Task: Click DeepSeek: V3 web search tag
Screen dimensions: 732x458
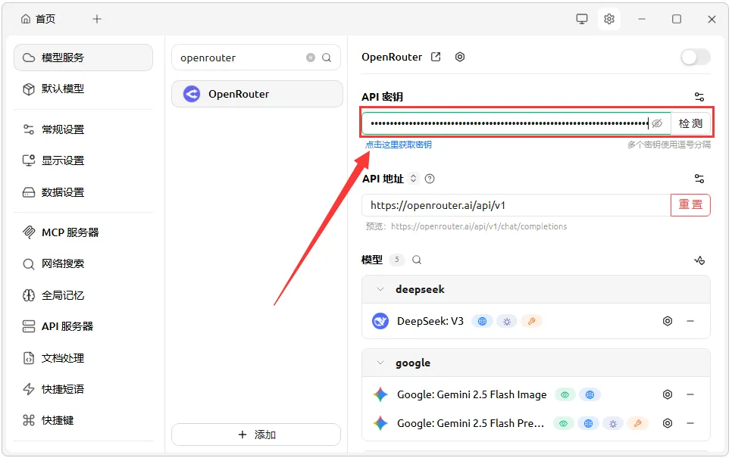Action: point(482,321)
